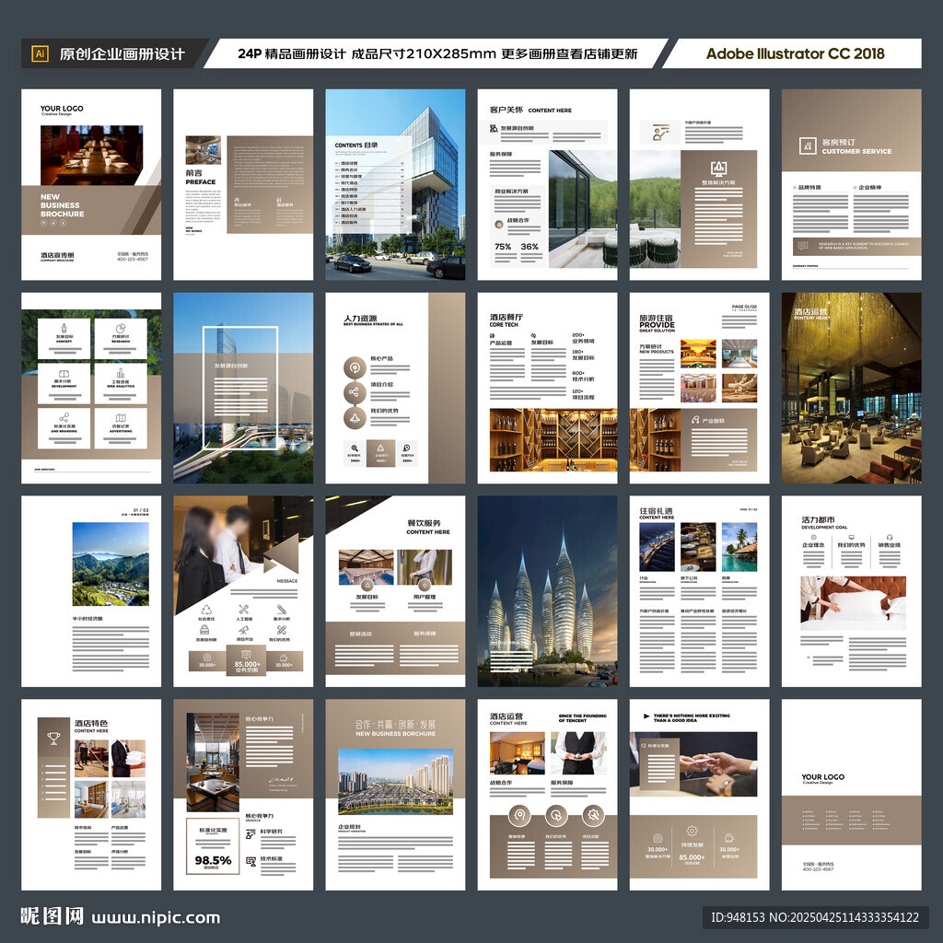The image size is (943, 943).
Task: Click the 人力资源 page heading
Action: pos(360,318)
